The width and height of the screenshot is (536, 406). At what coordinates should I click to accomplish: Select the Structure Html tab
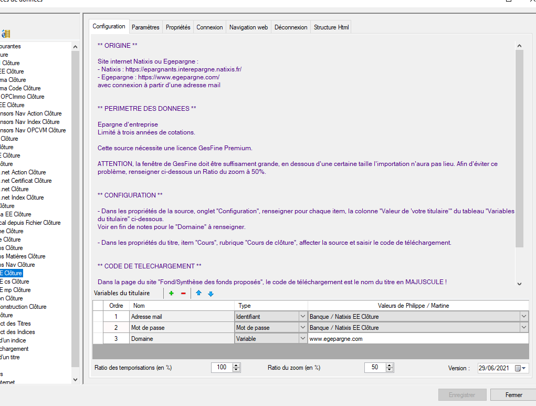331,27
